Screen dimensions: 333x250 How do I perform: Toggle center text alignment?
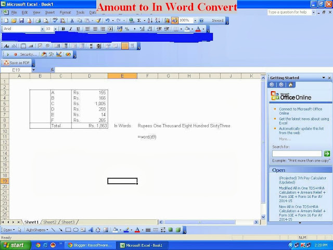(95, 29)
